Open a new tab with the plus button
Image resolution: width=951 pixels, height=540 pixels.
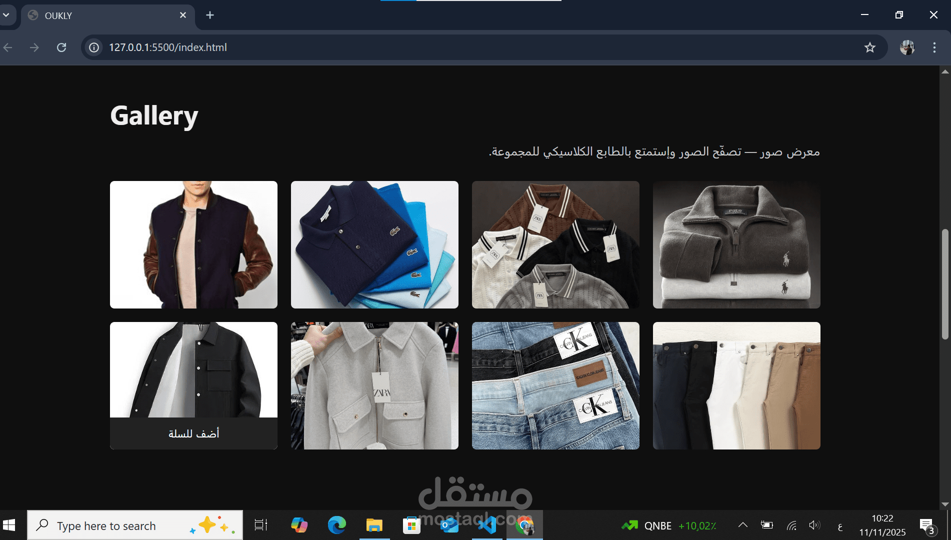(210, 15)
